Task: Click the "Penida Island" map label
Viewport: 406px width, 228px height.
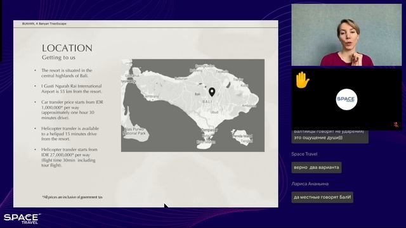Action: (x=242, y=136)
